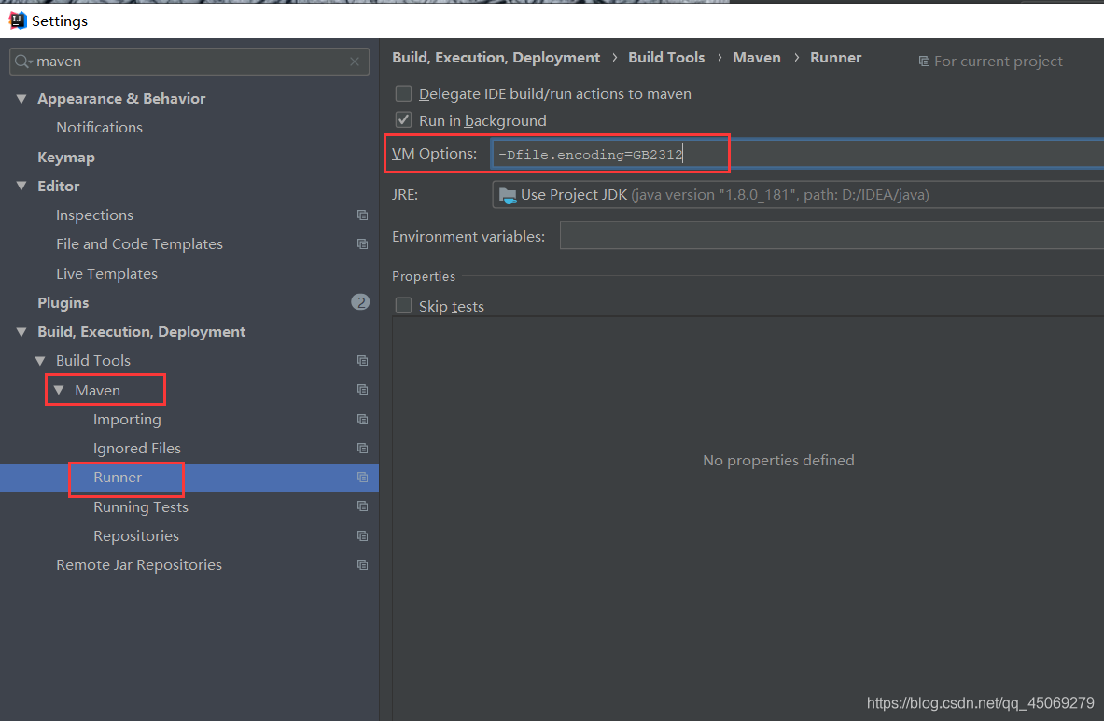This screenshot has width=1104, height=721.
Task: Collapse the Build, Execution, Deployment arrow
Action: point(21,332)
